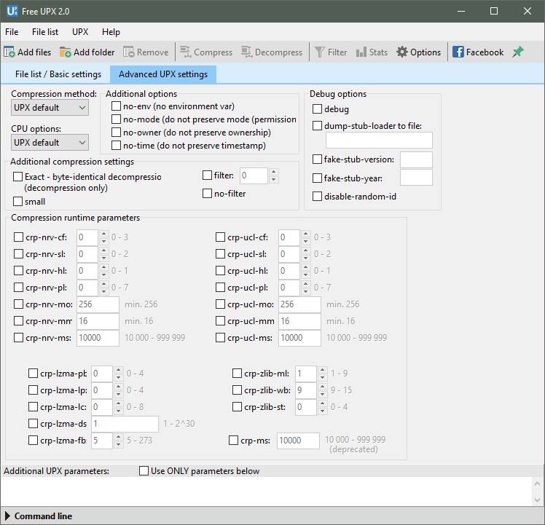Tick the debug checkbox
This screenshot has width=545, height=525.
pyautogui.click(x=317, y=109)
